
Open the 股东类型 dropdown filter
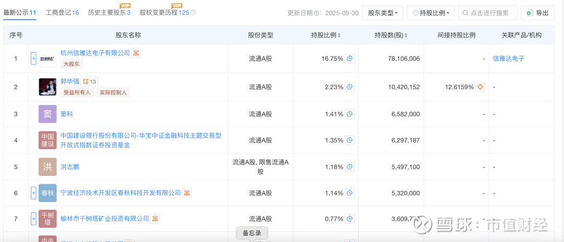click(383, 13)
